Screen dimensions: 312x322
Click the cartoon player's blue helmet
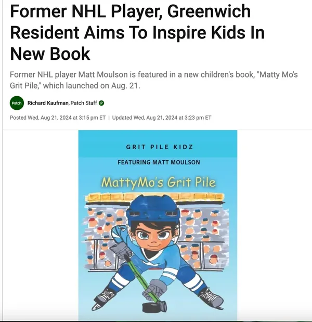tap(153, 210)
